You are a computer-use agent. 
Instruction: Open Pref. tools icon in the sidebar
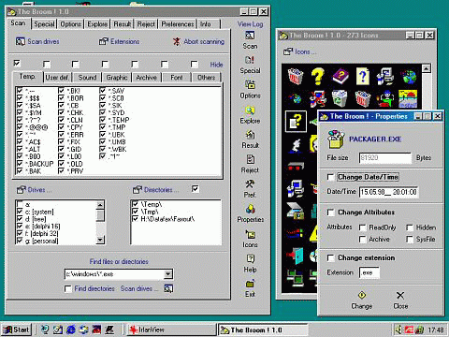[250, 183]
